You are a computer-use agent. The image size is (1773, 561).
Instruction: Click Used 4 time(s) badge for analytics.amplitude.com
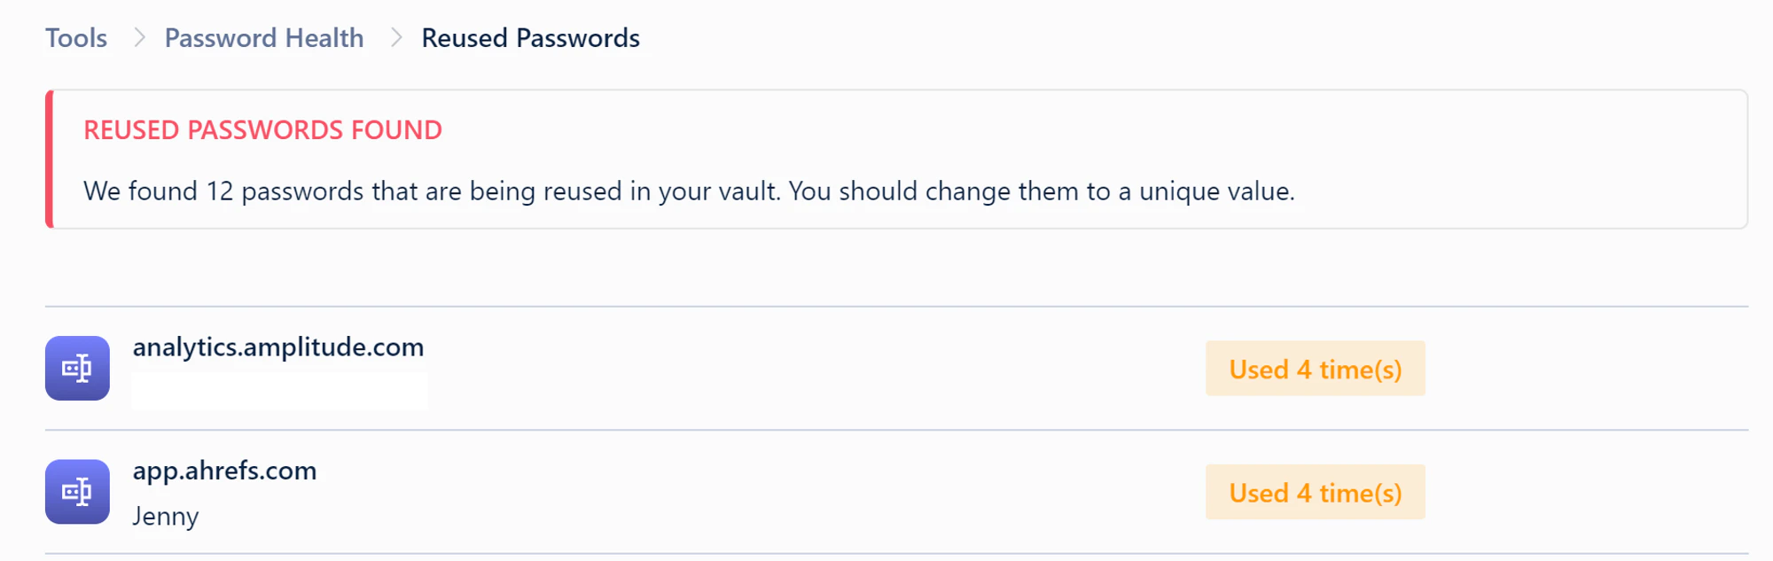click(x=1315, y=368)
